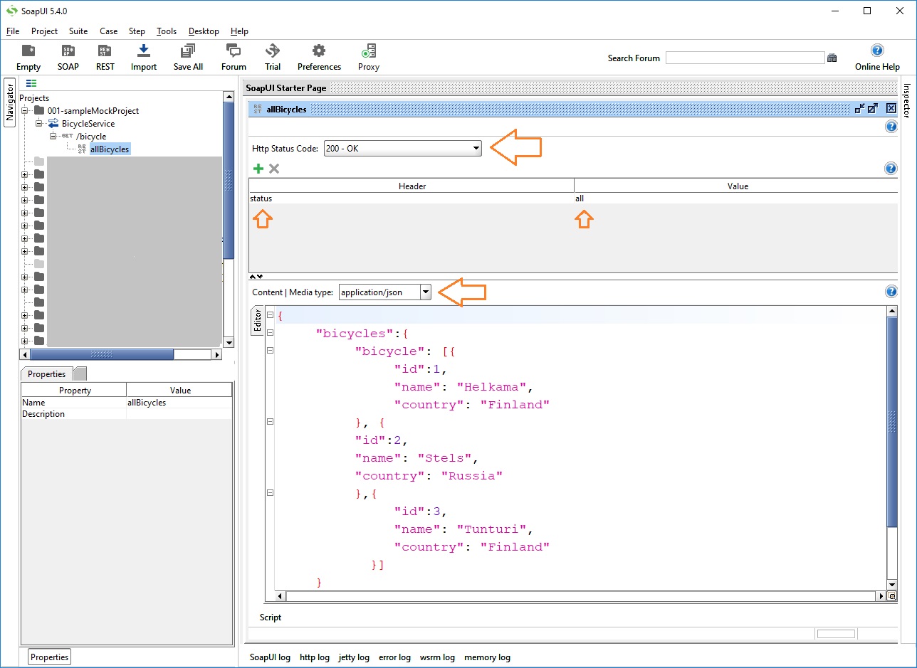The image size is (917, 668).
Task: Open the SoapUI log
Action: click(x=270, y=657)
